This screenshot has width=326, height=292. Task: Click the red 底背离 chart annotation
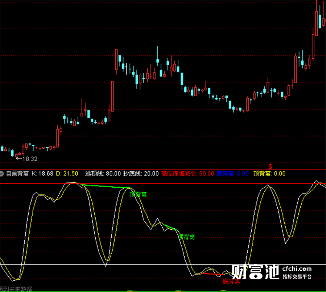click(231, 282)
